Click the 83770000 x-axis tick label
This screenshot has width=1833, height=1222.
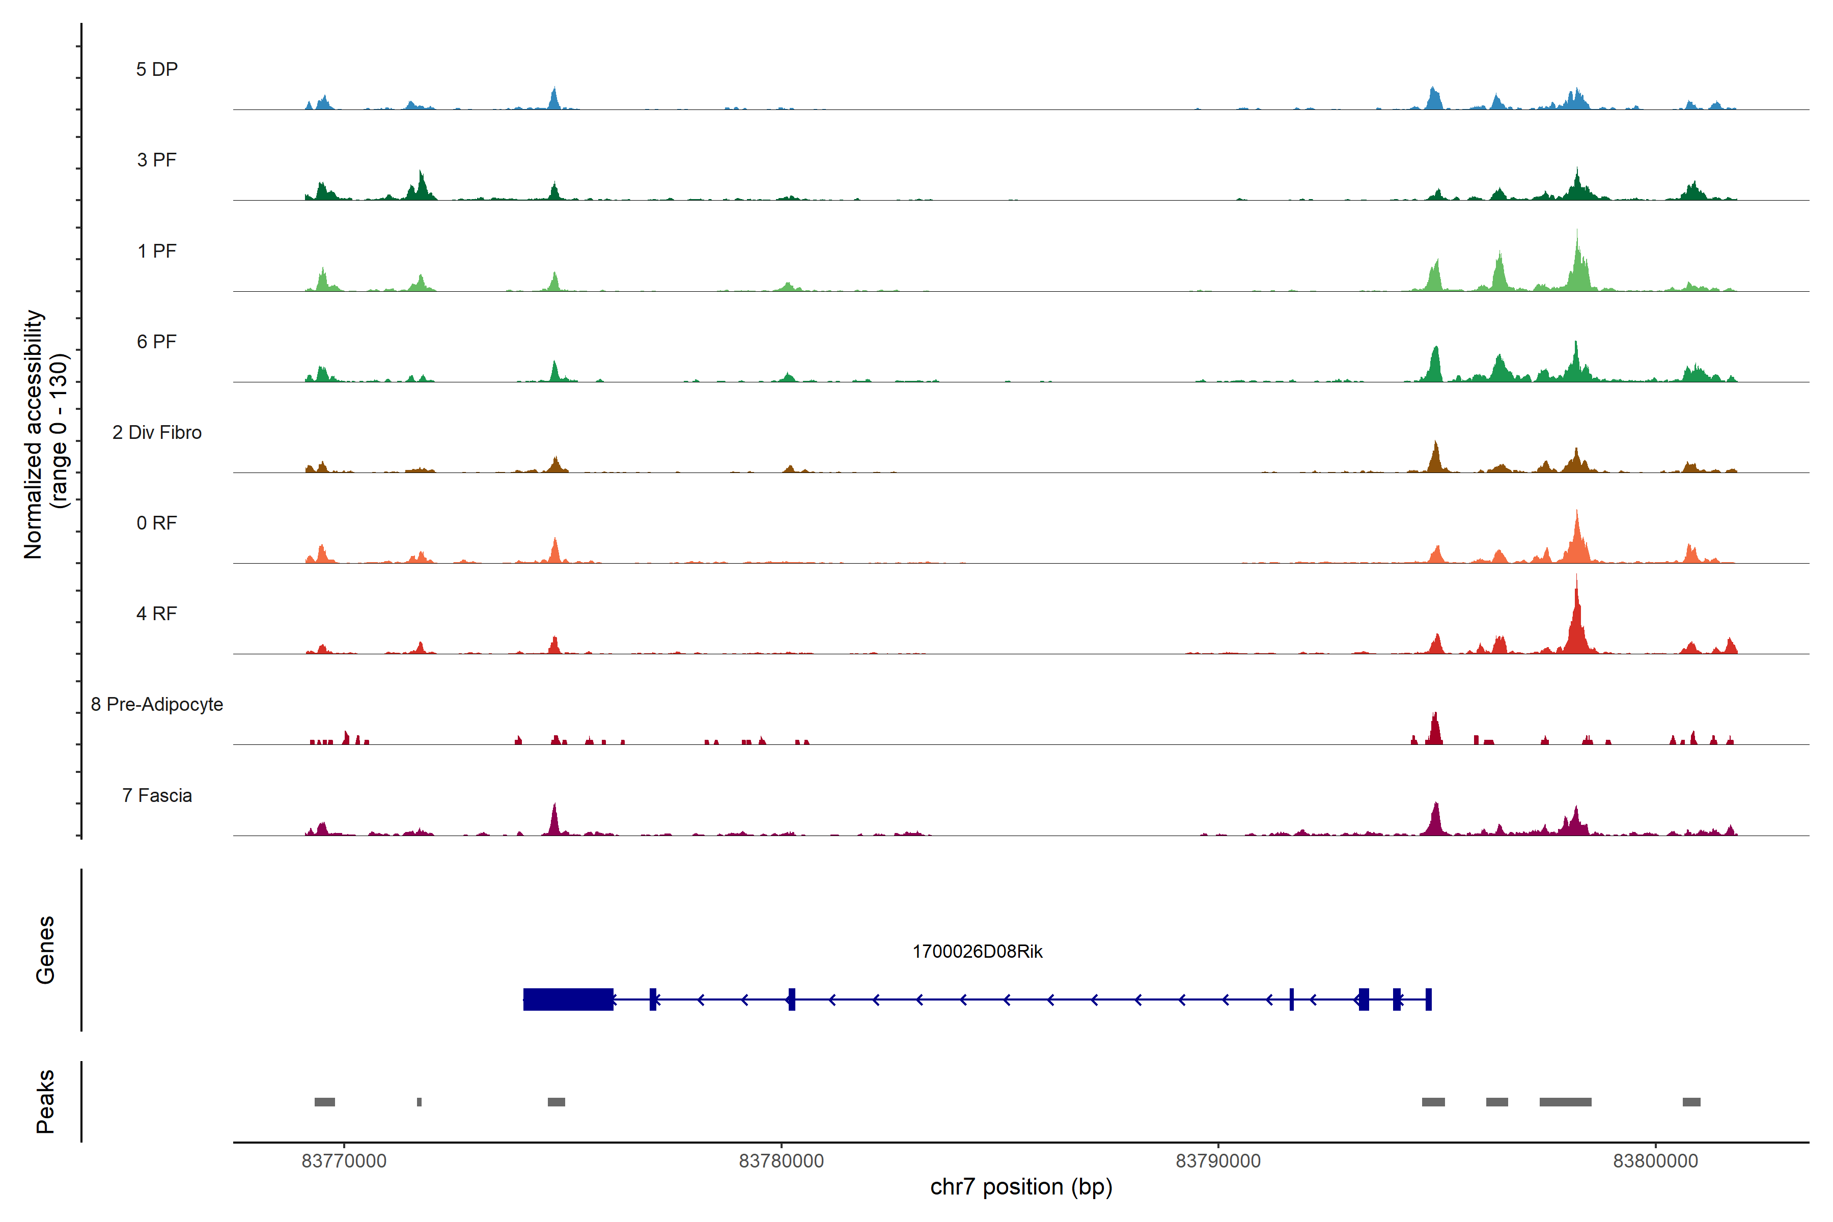coord(344,1160)
